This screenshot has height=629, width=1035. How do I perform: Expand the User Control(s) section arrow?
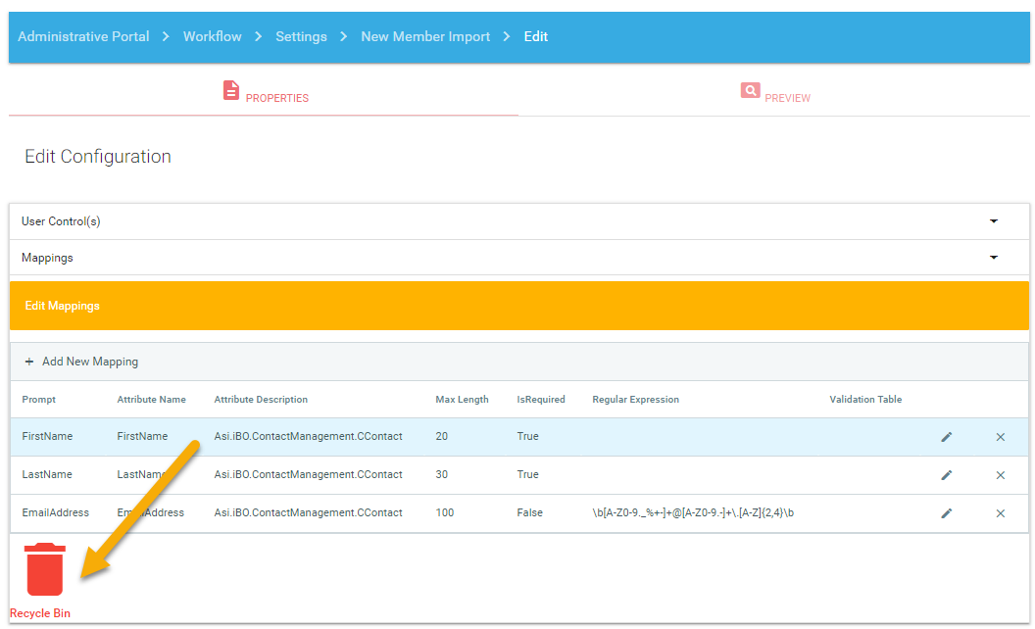(993, 221)
